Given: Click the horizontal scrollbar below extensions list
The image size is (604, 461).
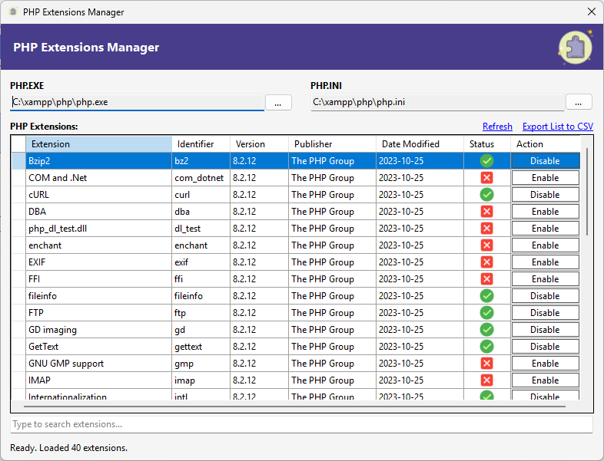Looking at the screenshot, I should pos(294,406).
